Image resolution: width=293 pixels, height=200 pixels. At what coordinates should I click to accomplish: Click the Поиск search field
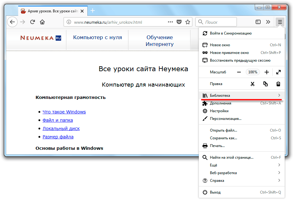[216, 22]
